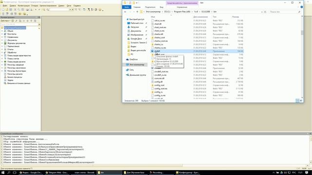Select the Отчеты tree item
Viewport: 312px width, 175px height.
point(10,50)
